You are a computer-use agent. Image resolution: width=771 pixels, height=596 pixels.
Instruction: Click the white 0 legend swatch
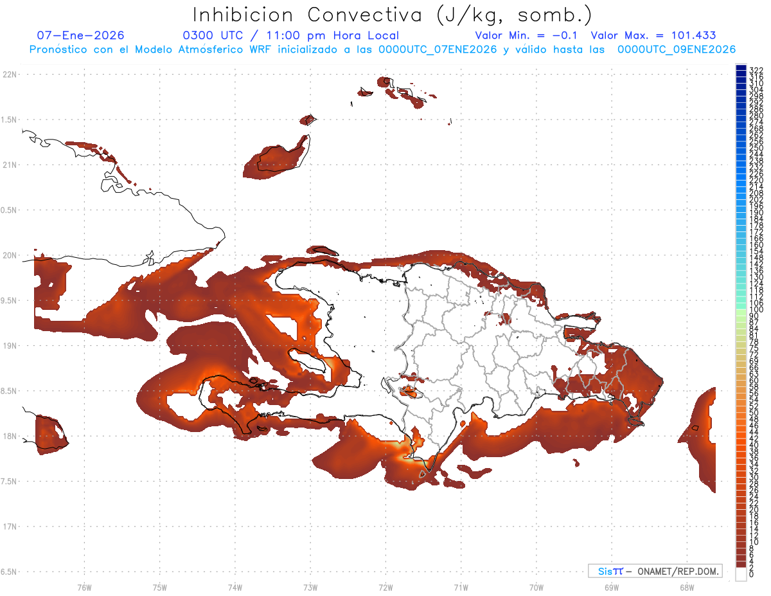pos(741,575)
